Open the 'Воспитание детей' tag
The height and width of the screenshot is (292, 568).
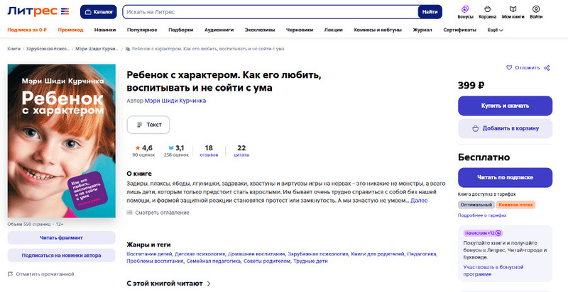tap(150, 254)
